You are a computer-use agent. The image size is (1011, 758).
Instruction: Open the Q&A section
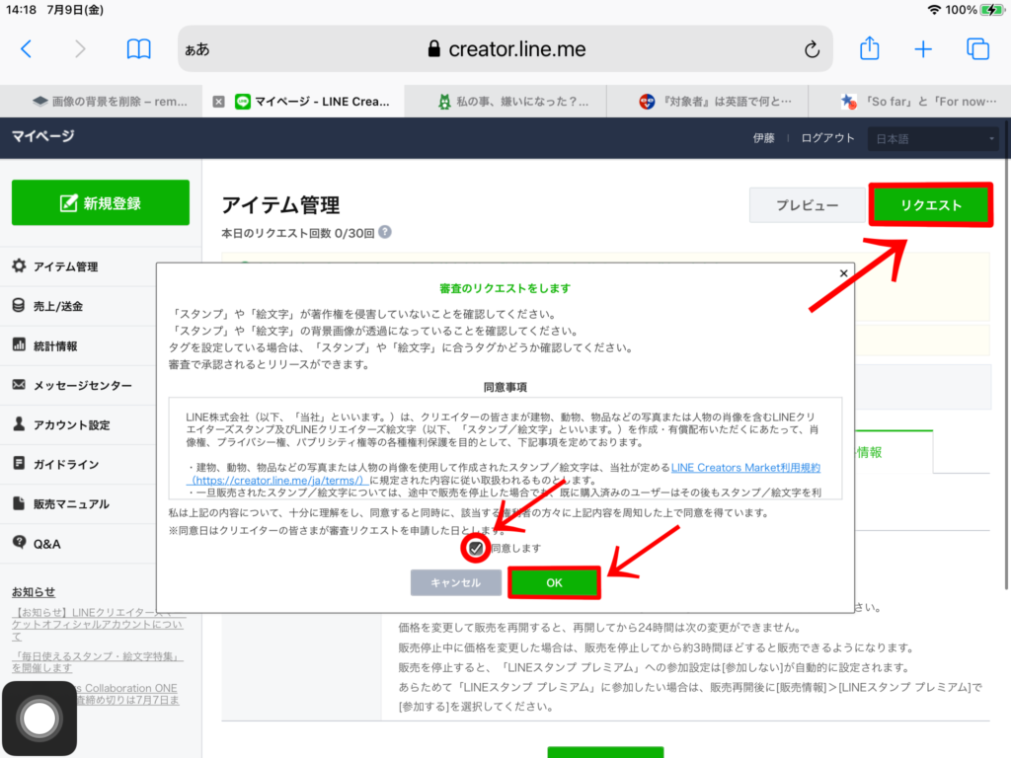click(49, 541)
